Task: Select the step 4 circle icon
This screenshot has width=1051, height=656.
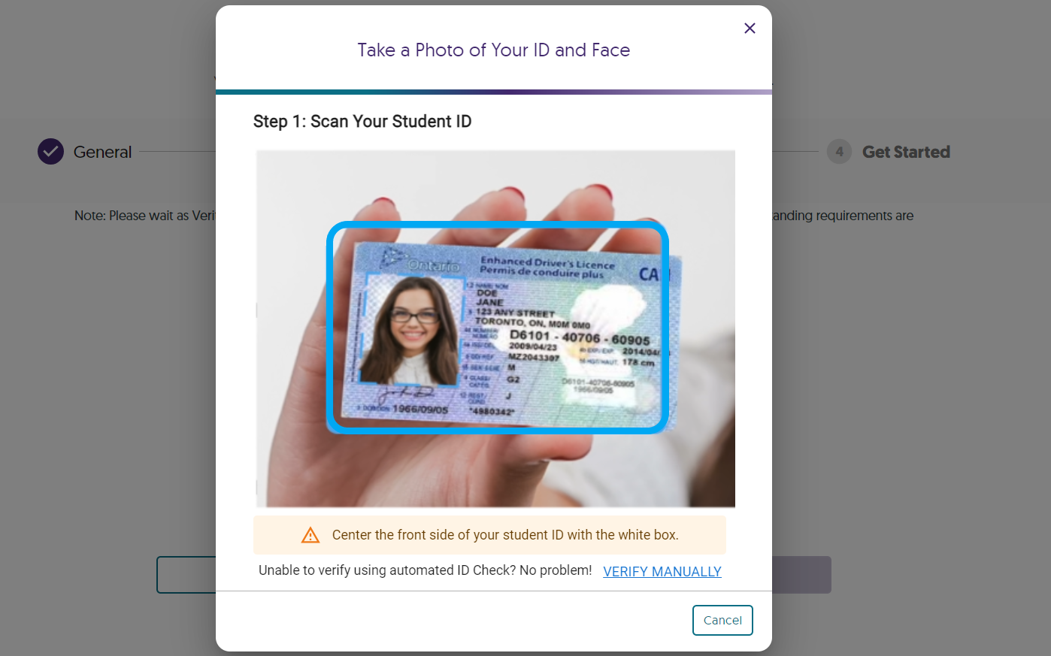Action: pyautogui.click(x=839, y=152)
